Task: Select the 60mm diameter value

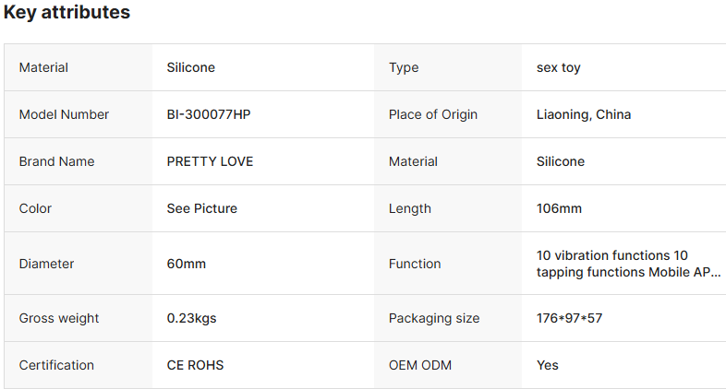Action: pos(186,264)
